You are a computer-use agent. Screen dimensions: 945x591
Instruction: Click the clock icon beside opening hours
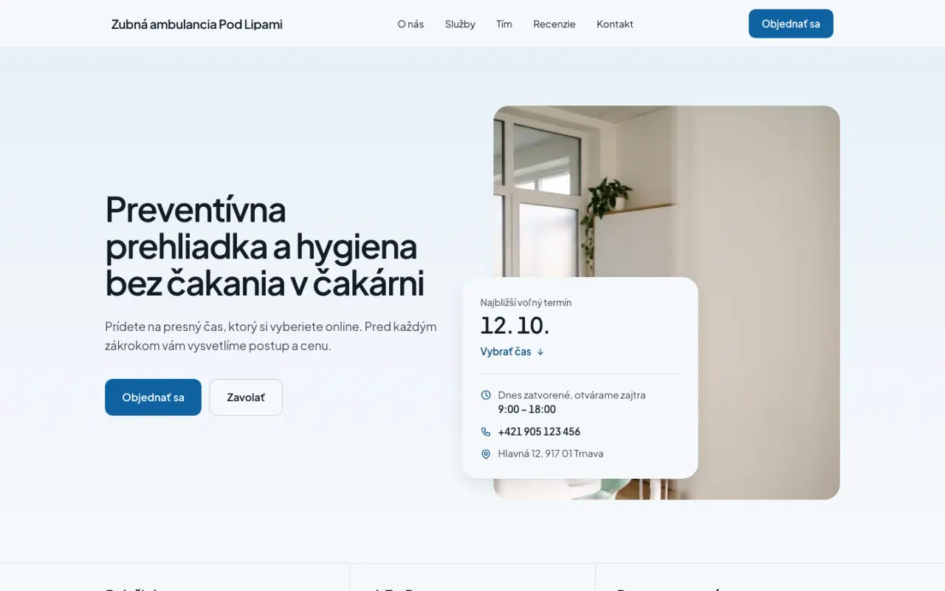[486, 395]
